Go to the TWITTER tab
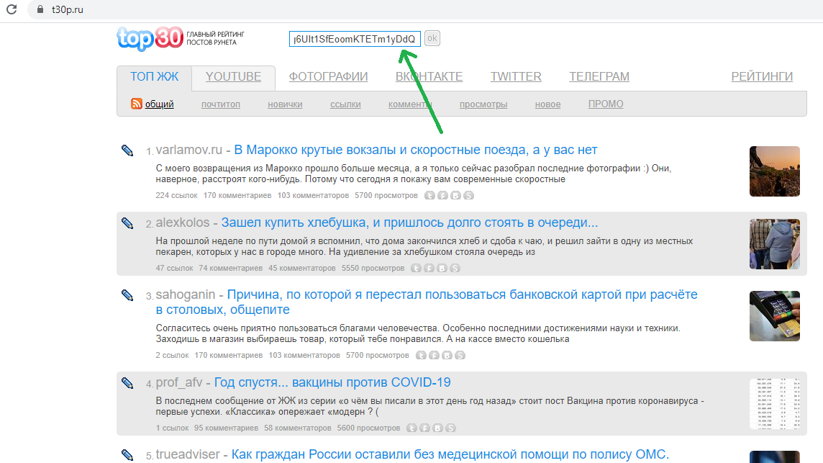 [x=515, y=77]
